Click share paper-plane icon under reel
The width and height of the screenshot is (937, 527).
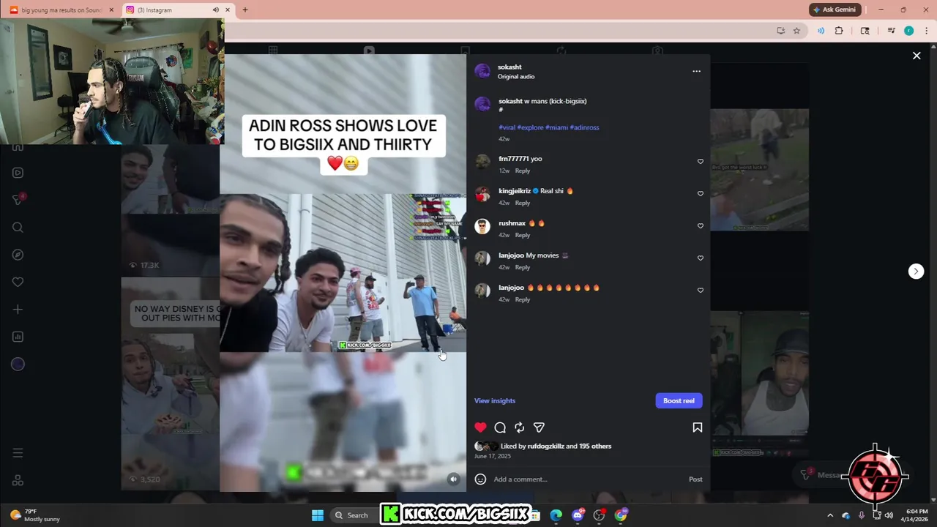point(539,427)
